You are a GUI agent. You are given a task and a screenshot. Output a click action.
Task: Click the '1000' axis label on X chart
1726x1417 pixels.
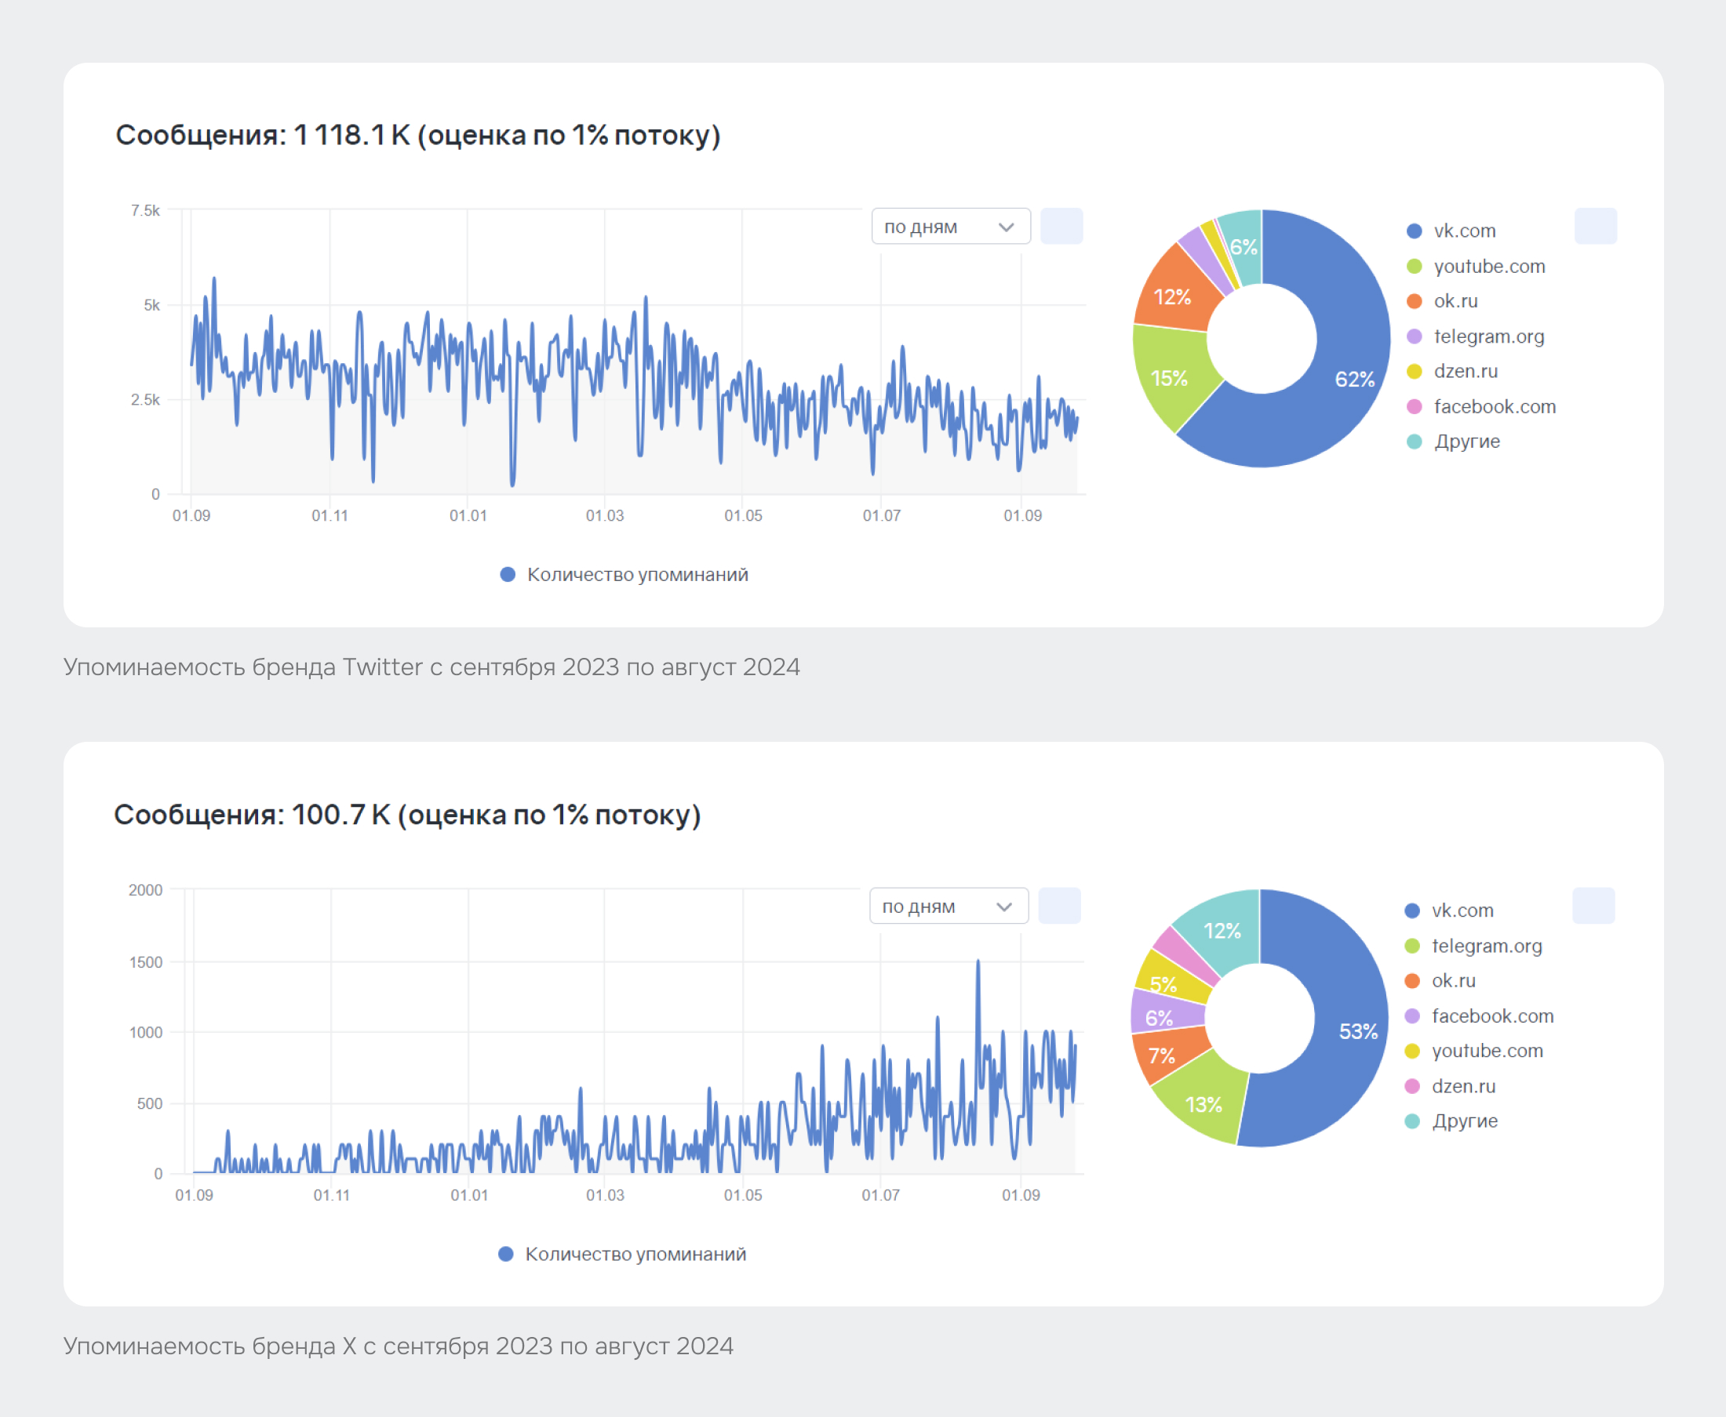tap(145, 1033)
